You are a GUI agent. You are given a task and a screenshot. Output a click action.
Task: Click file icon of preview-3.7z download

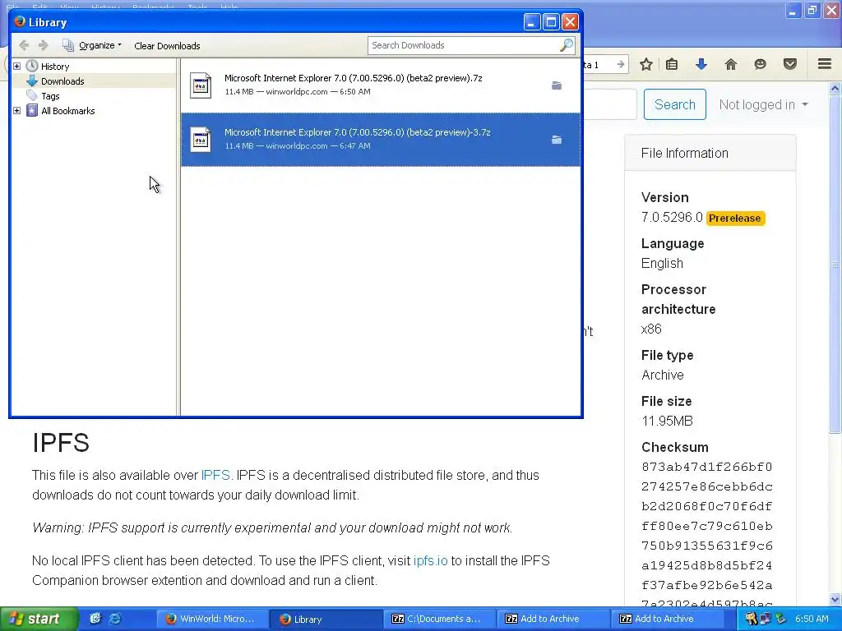(x=201, y=140)
